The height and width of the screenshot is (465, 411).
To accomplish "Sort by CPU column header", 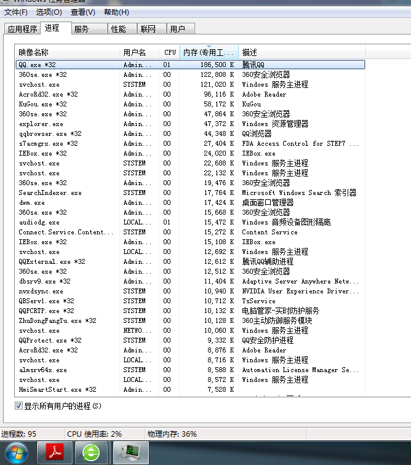I will click(x=170, y=52).
